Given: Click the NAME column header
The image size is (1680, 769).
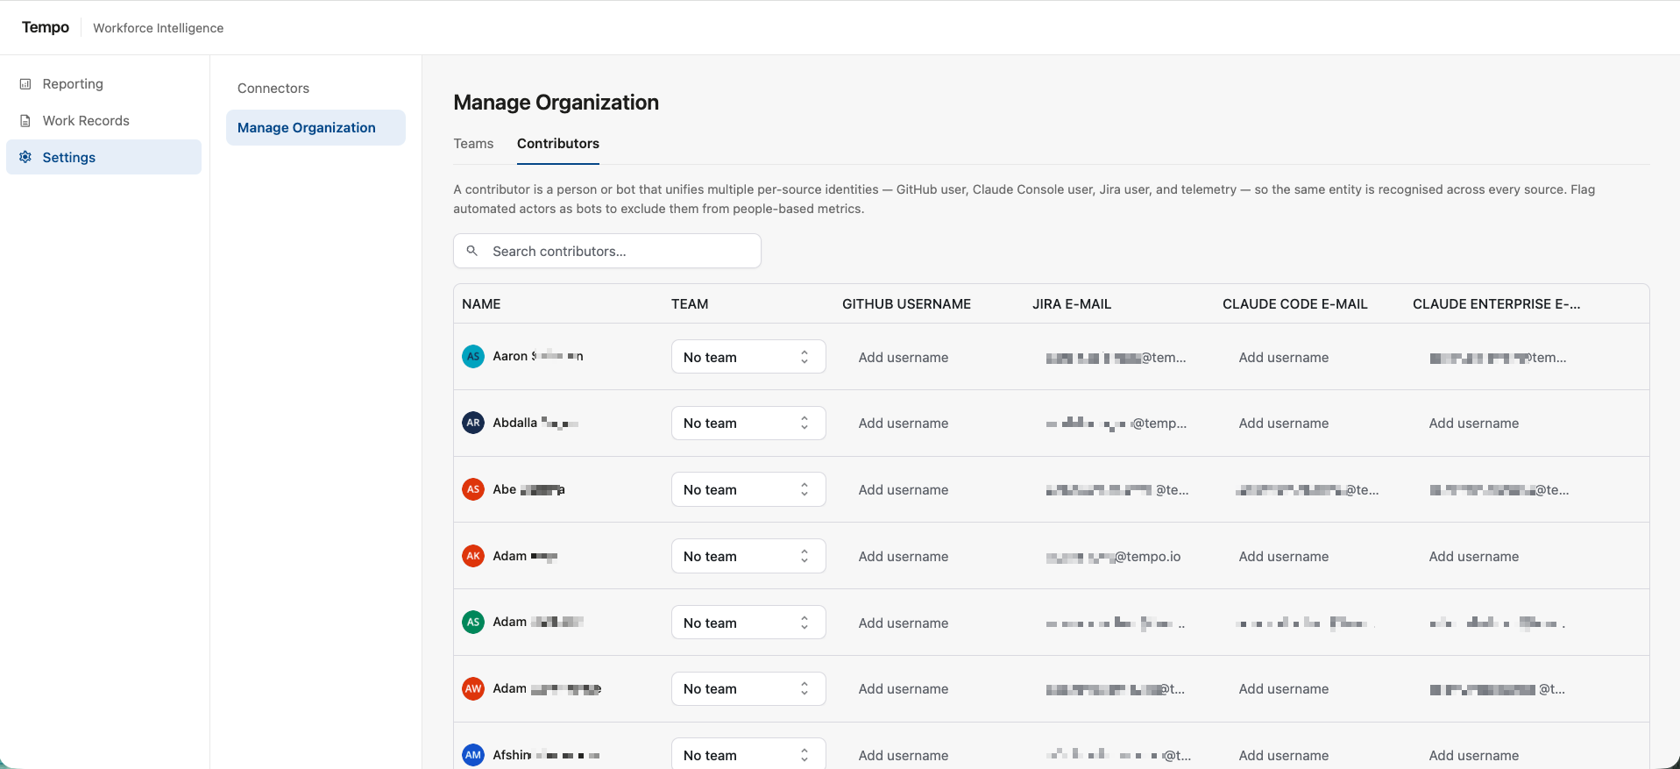Looking at the screenshot, I should tap(482, 304).
